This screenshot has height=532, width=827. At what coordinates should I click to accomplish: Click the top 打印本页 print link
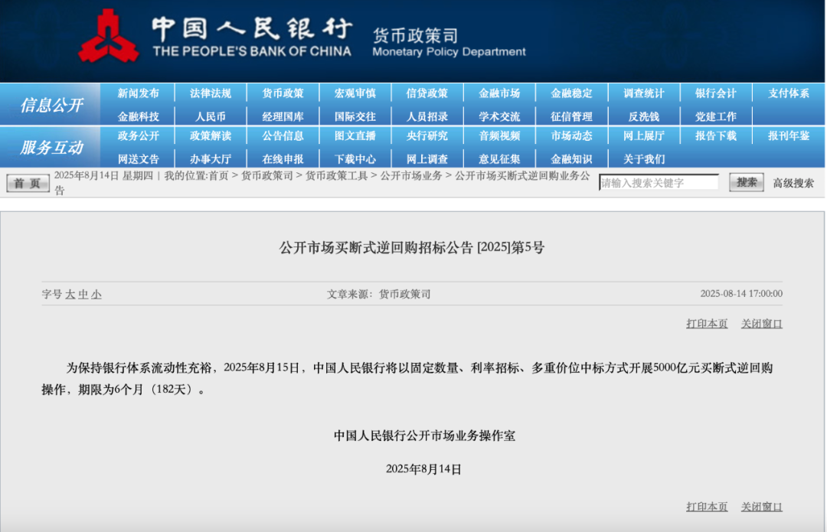tap(707, 324)
